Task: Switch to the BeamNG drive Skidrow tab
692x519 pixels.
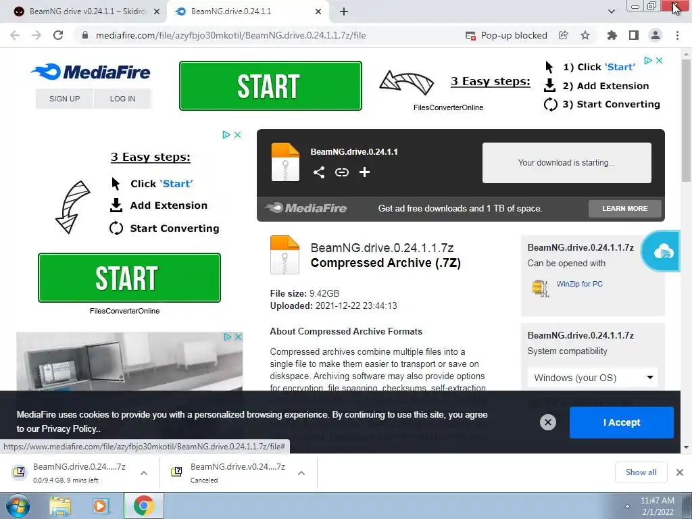Action: tap(83, 11)
